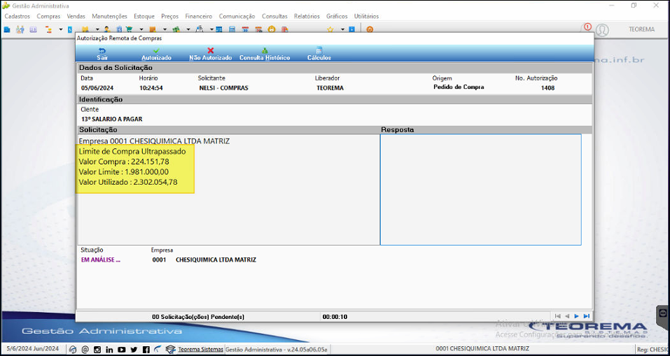Image resolution: width=670 pixels, height=356 pixels.
Task: Open the Cadastros menu
Action: click(x=17, y=16)
